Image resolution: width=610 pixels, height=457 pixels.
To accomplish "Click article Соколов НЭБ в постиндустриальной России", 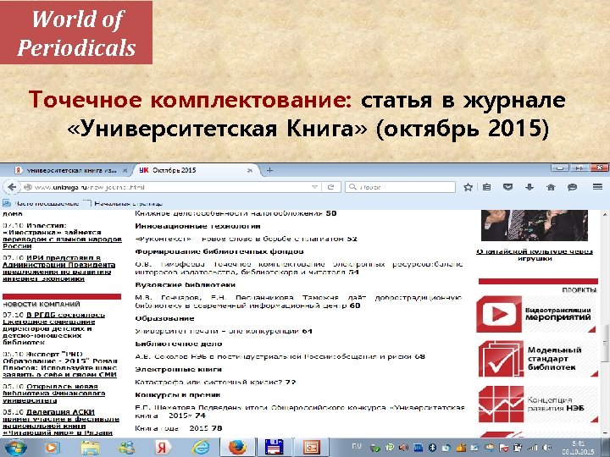I will point(280,356).
